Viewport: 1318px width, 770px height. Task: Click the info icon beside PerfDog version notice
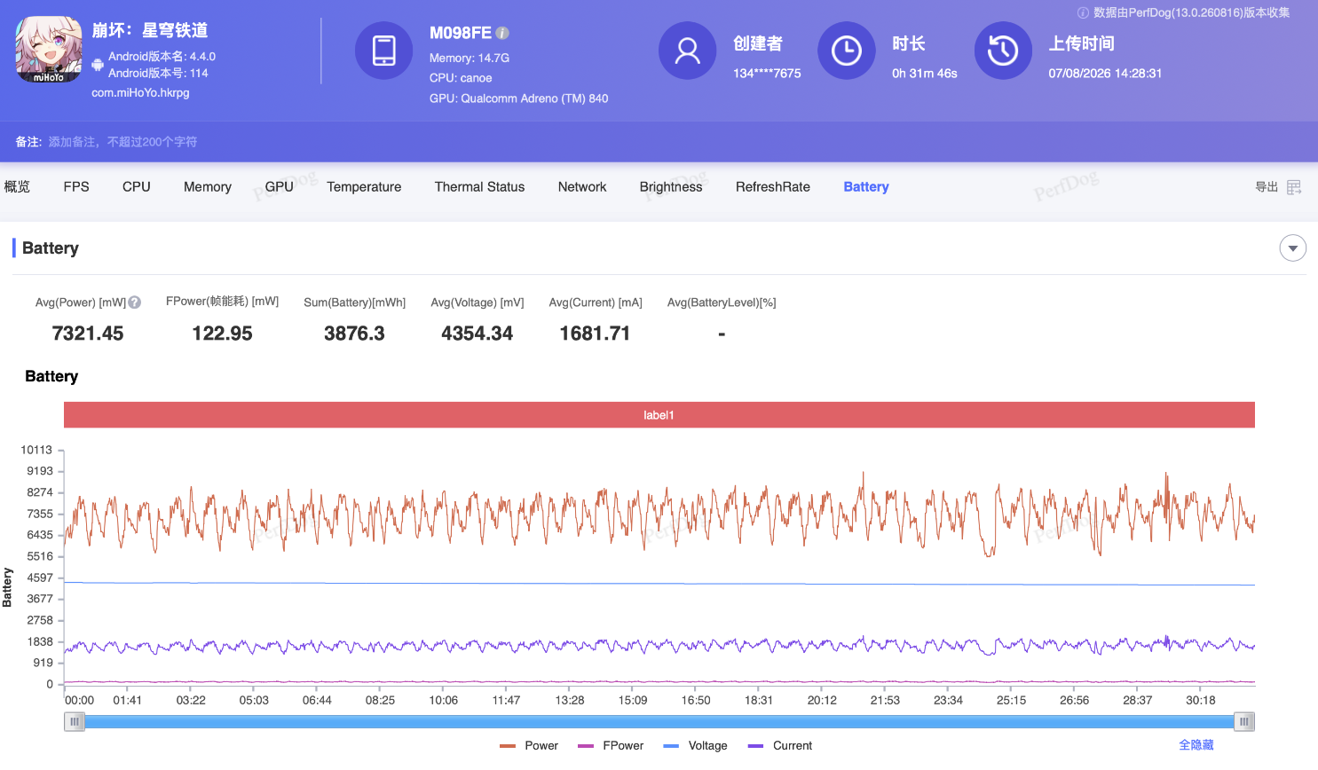1083,13
